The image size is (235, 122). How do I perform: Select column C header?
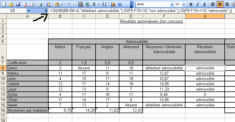pyautogui.click(x=84, y=16)
